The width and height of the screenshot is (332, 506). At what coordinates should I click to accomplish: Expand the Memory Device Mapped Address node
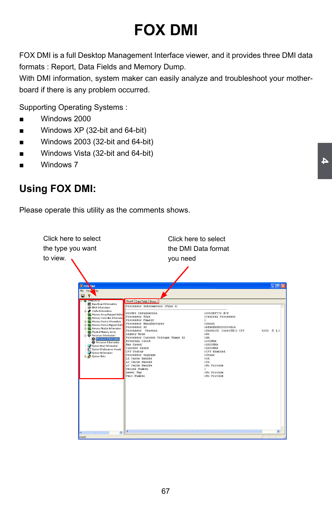(x=85, y=325)
